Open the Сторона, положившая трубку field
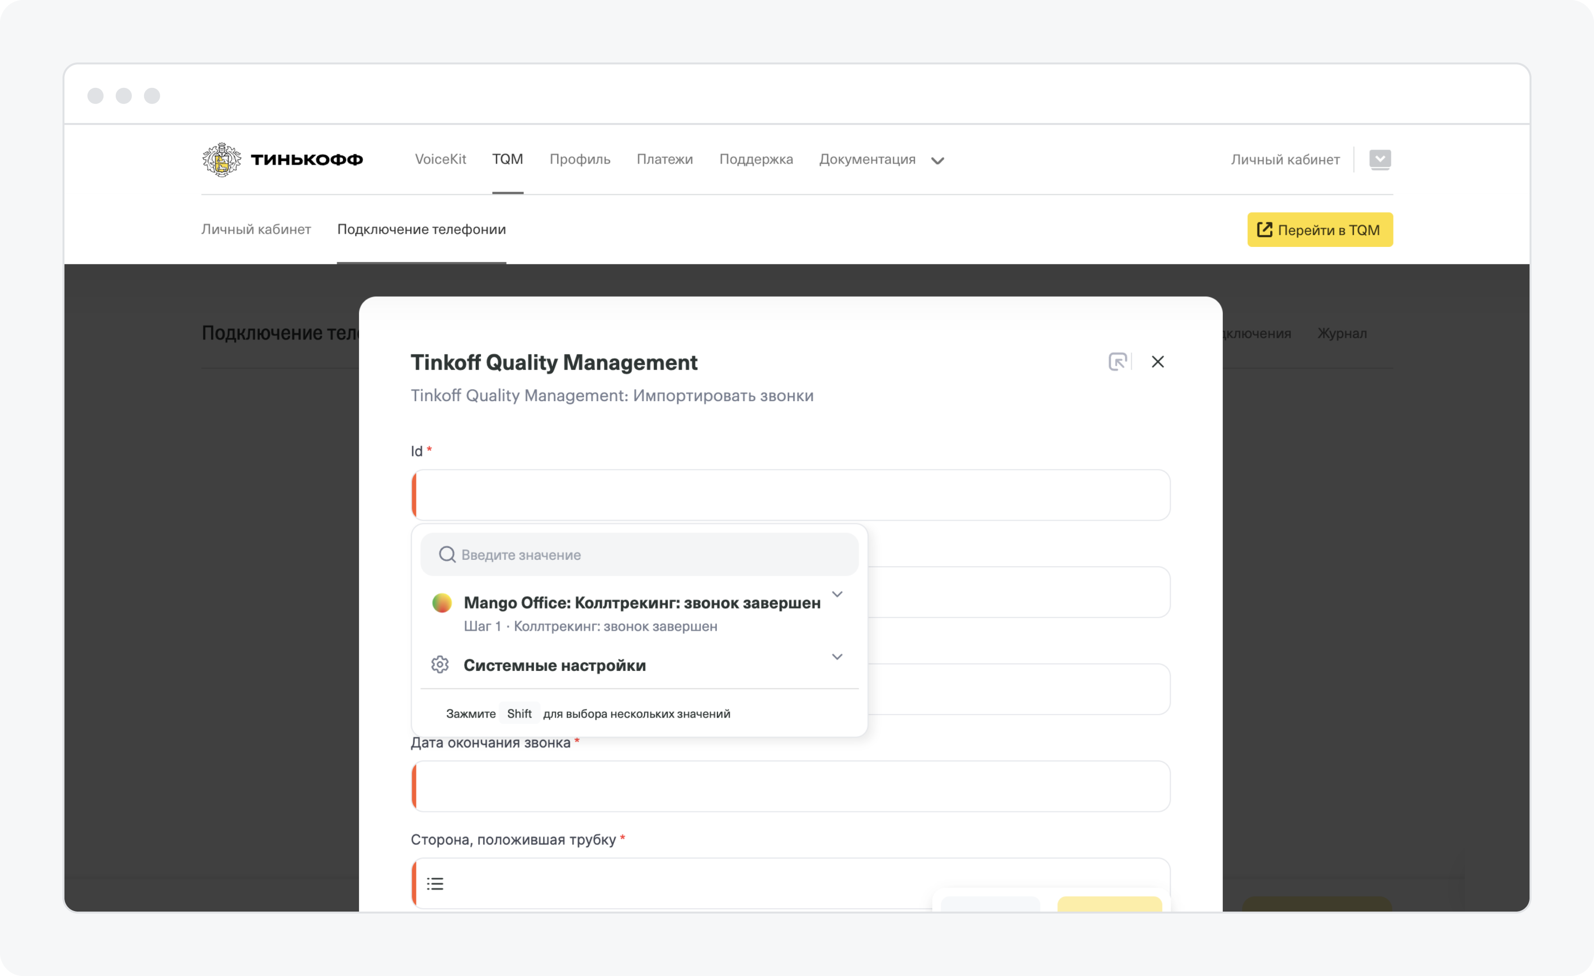 pos(791,883)
